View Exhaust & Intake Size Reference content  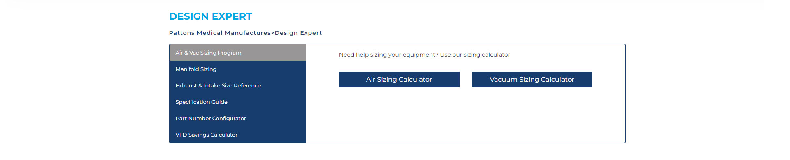[237, 85]
